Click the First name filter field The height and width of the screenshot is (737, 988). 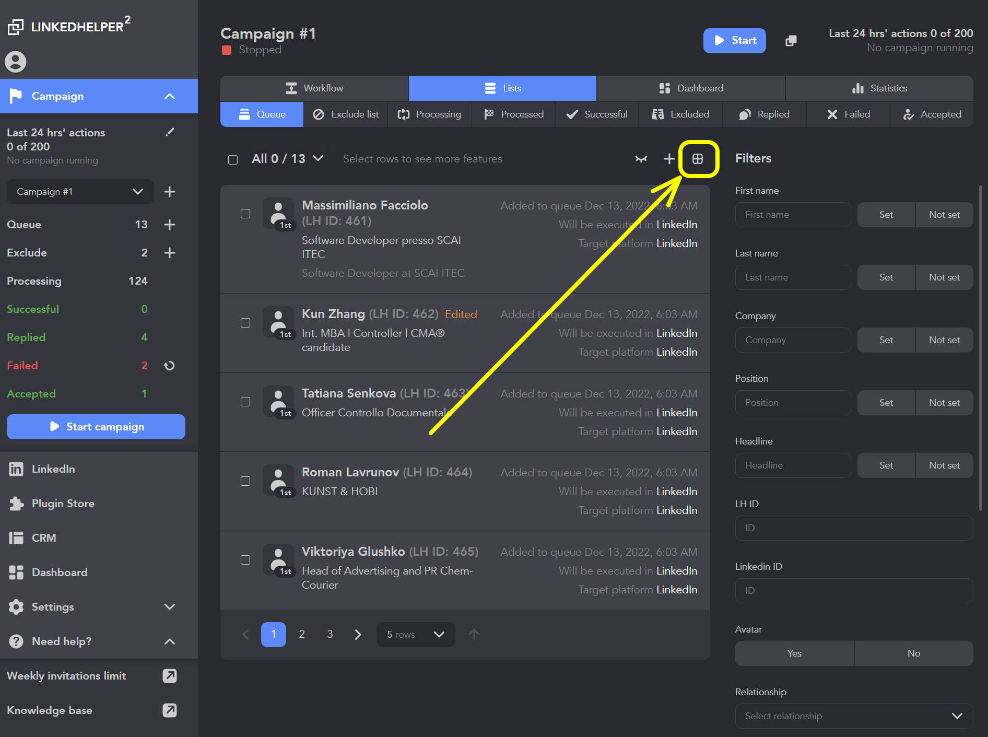[793, 215]
